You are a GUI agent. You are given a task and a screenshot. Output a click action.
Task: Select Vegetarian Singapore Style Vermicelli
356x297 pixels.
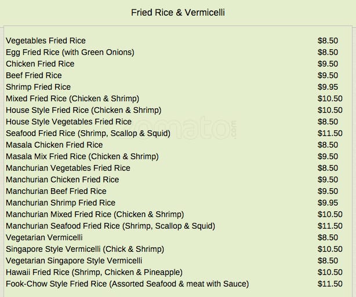[74, 261]
